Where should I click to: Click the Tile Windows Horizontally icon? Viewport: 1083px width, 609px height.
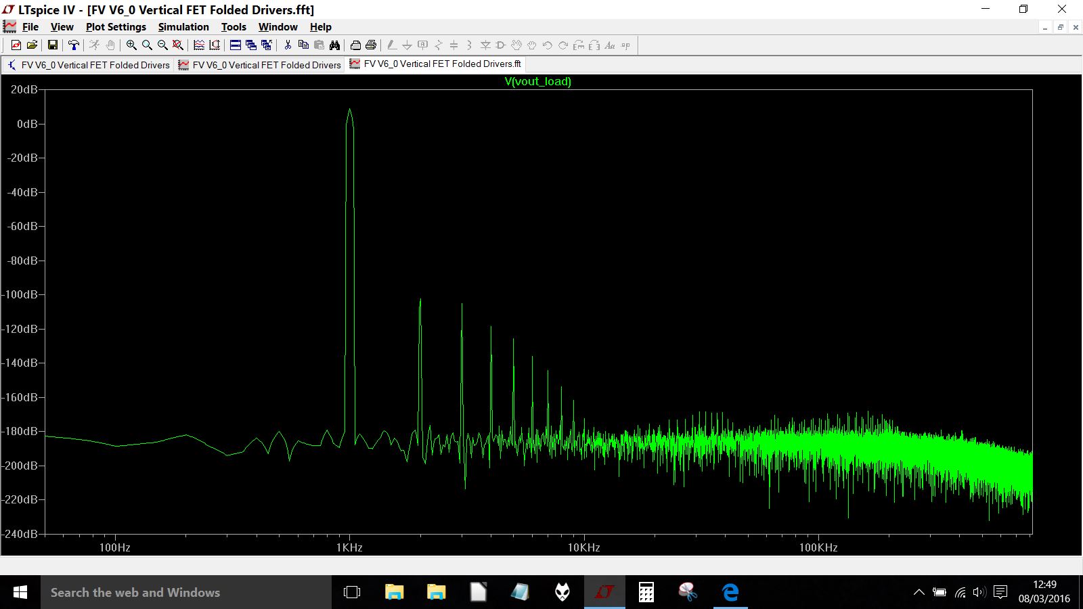point(236,45)
